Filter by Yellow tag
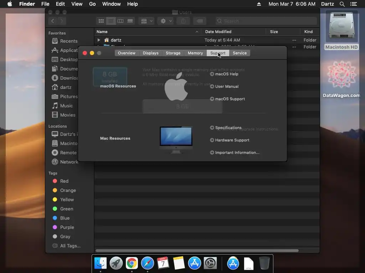 click(63, 200)
